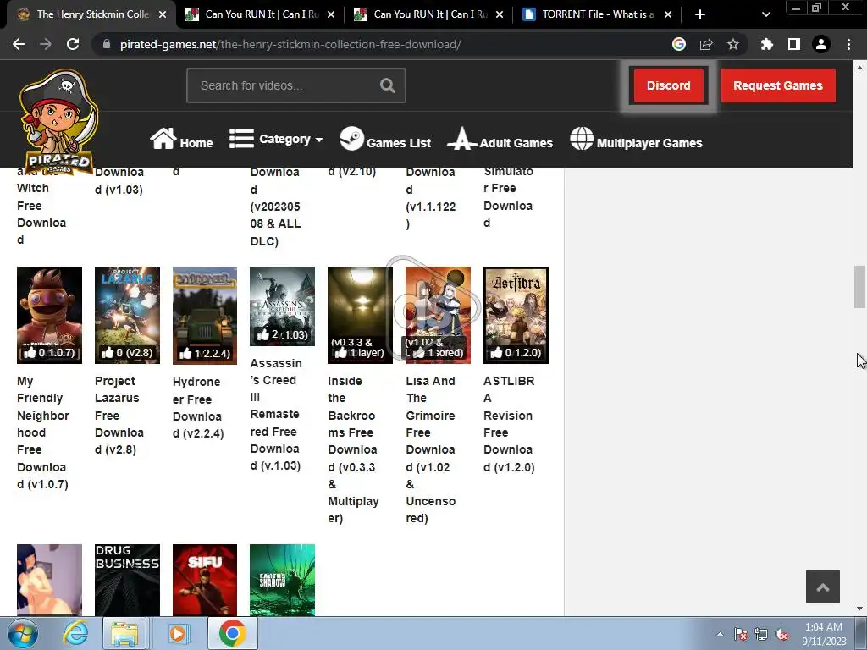Open the Lisa And The Grimoire thumbnail
The height and width of the screenshot is (650, 867).
point(438,315)
